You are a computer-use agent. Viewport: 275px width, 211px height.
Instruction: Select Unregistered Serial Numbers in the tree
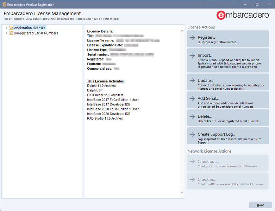[36, 33]
